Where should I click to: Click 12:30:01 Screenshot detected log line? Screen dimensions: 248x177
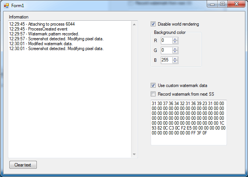point(56,49)
